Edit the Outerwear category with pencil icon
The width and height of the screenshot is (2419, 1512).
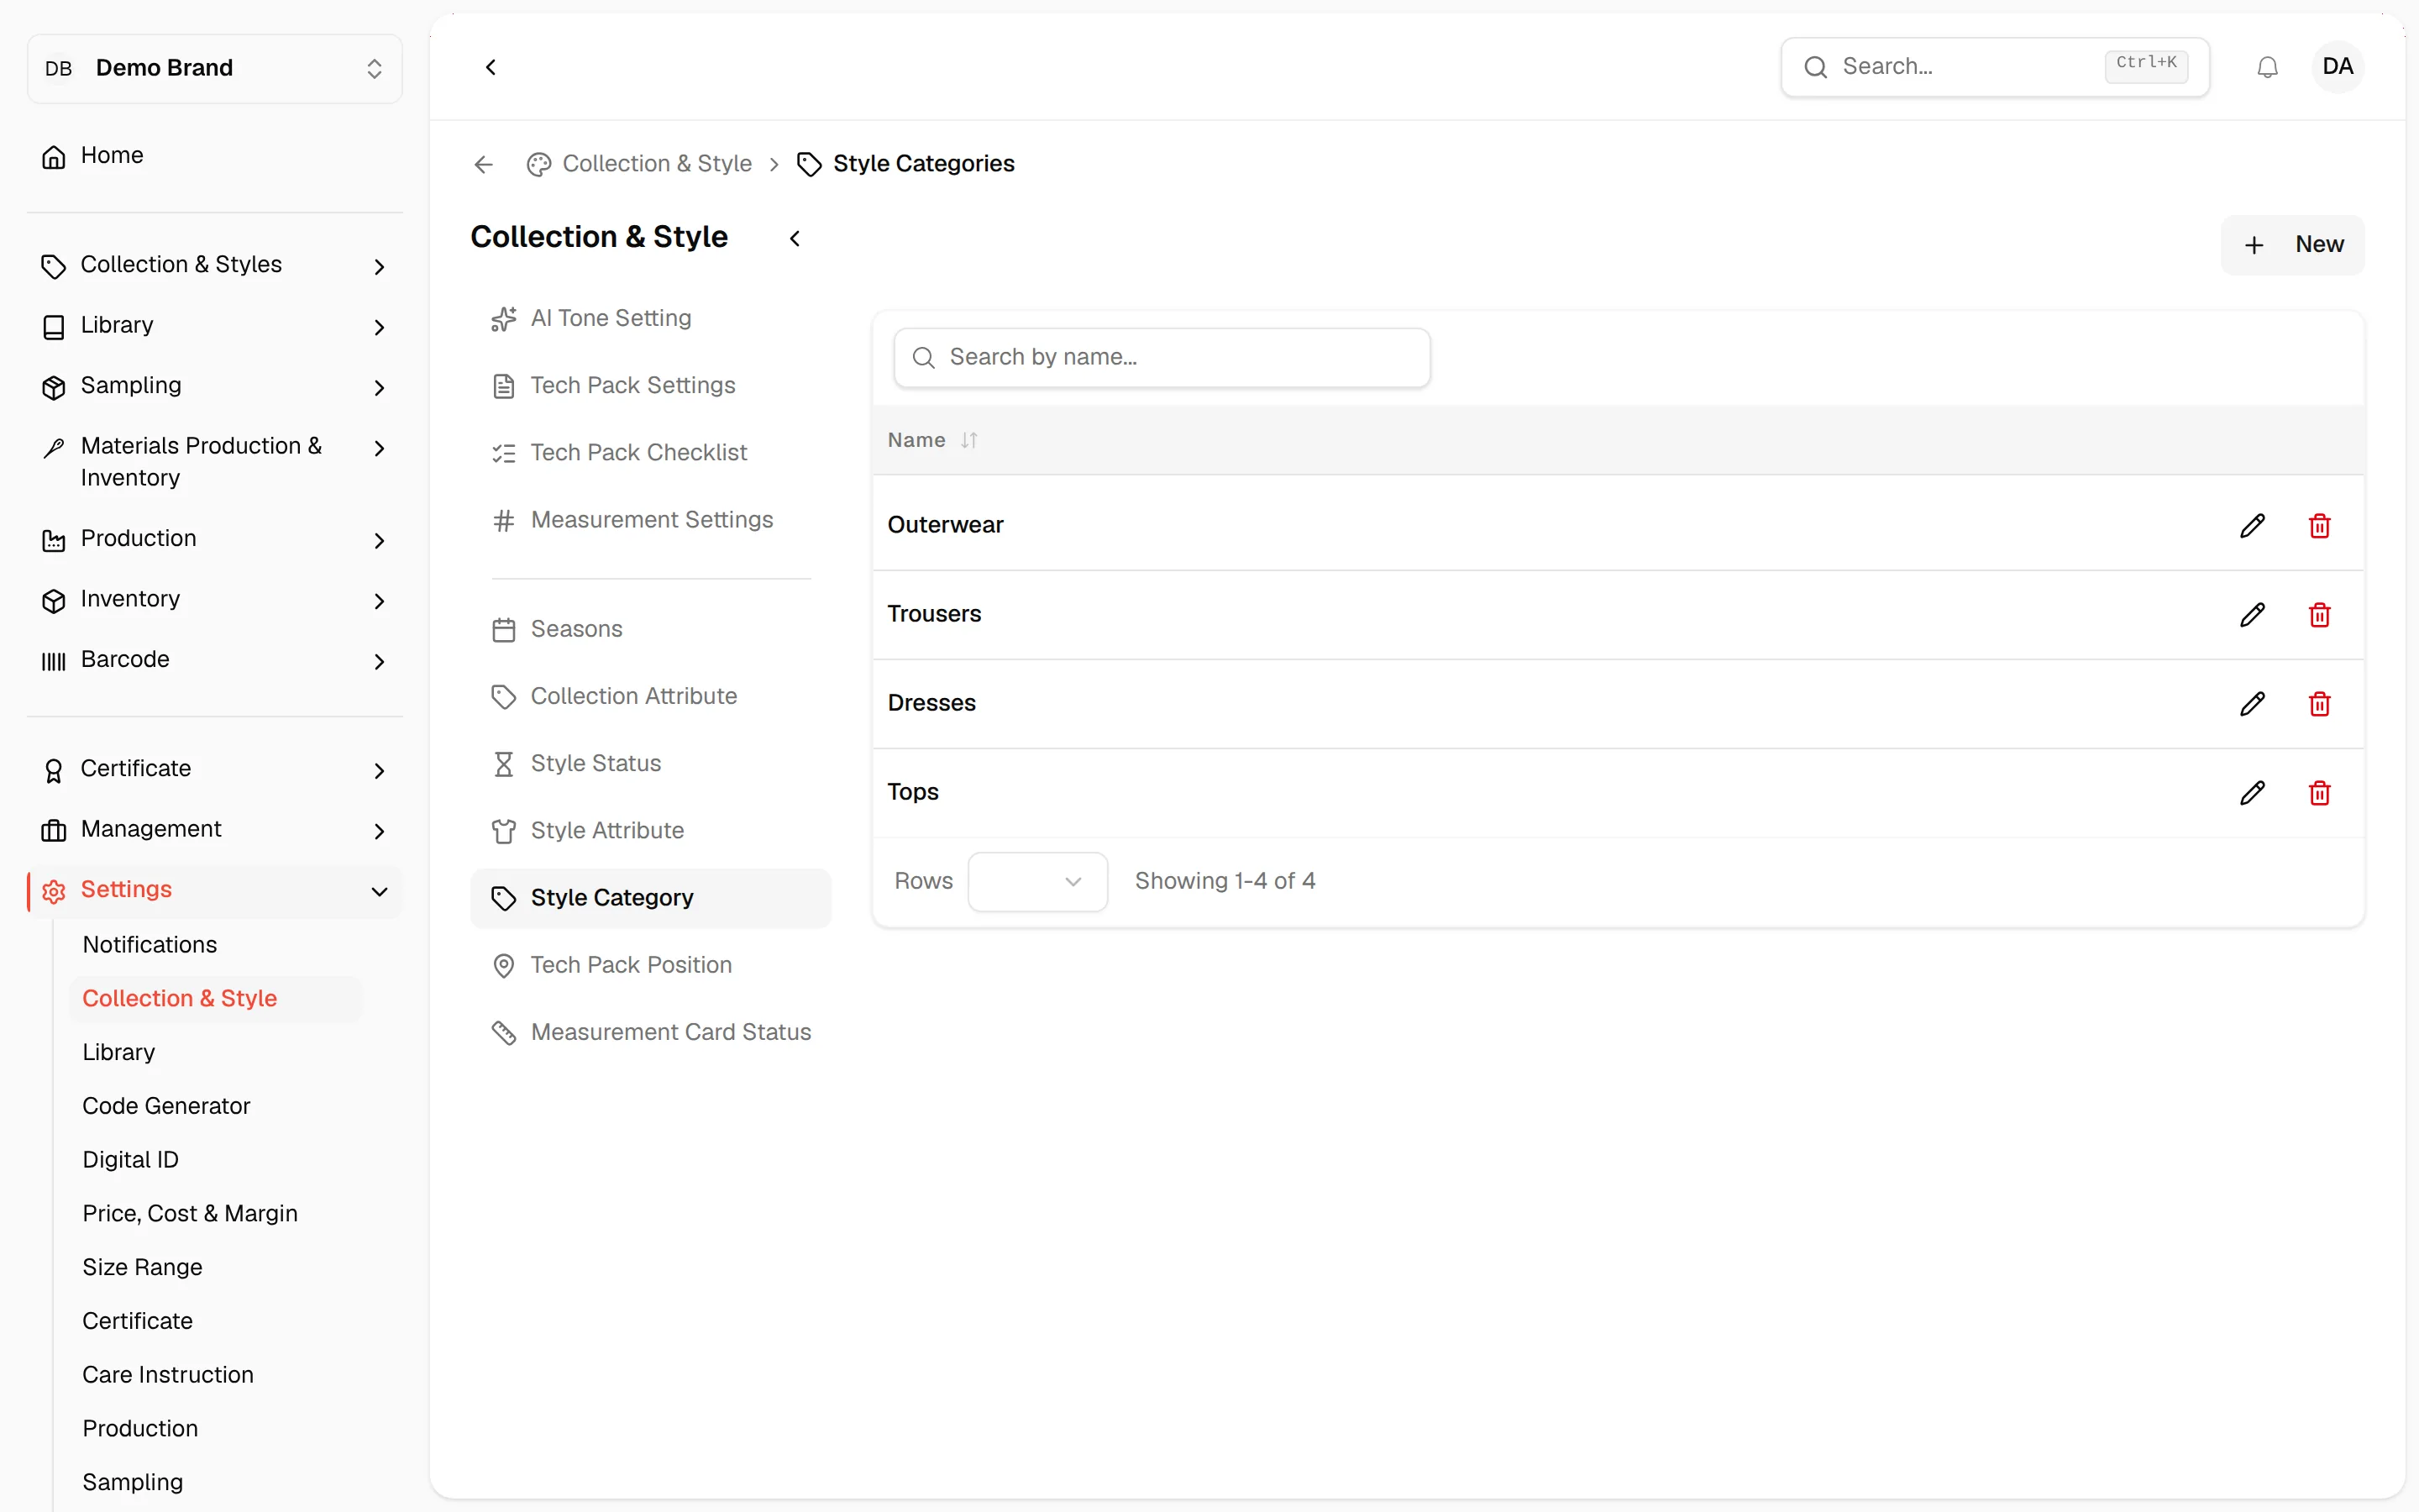tap(2252, 525)
